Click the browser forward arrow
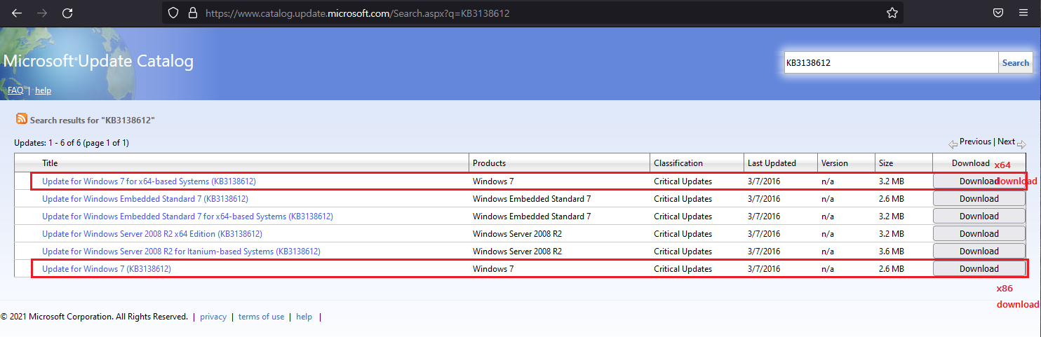 [42, 13]
